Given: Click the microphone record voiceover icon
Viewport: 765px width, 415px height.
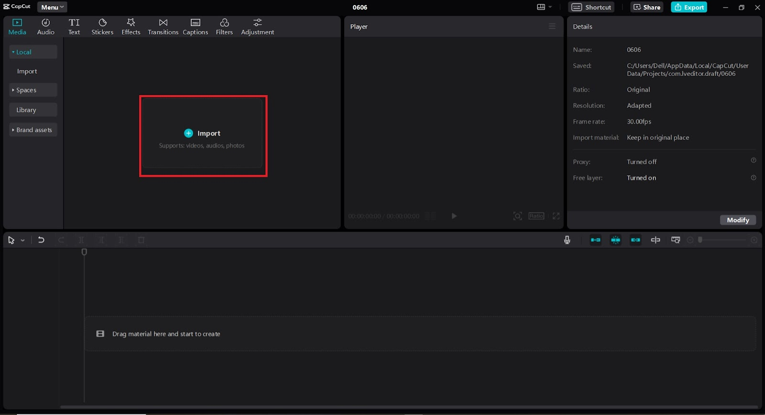Looking at the screenshot, I should 567,240.
